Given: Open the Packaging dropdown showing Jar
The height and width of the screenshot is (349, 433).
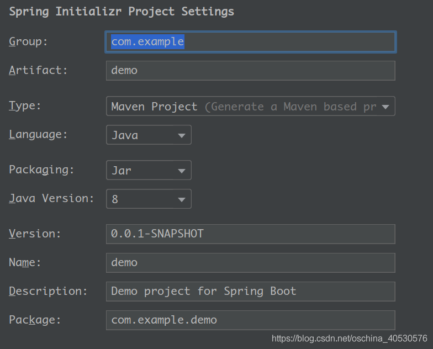Looking at the screenshot, I should click(x=149, y=171).
